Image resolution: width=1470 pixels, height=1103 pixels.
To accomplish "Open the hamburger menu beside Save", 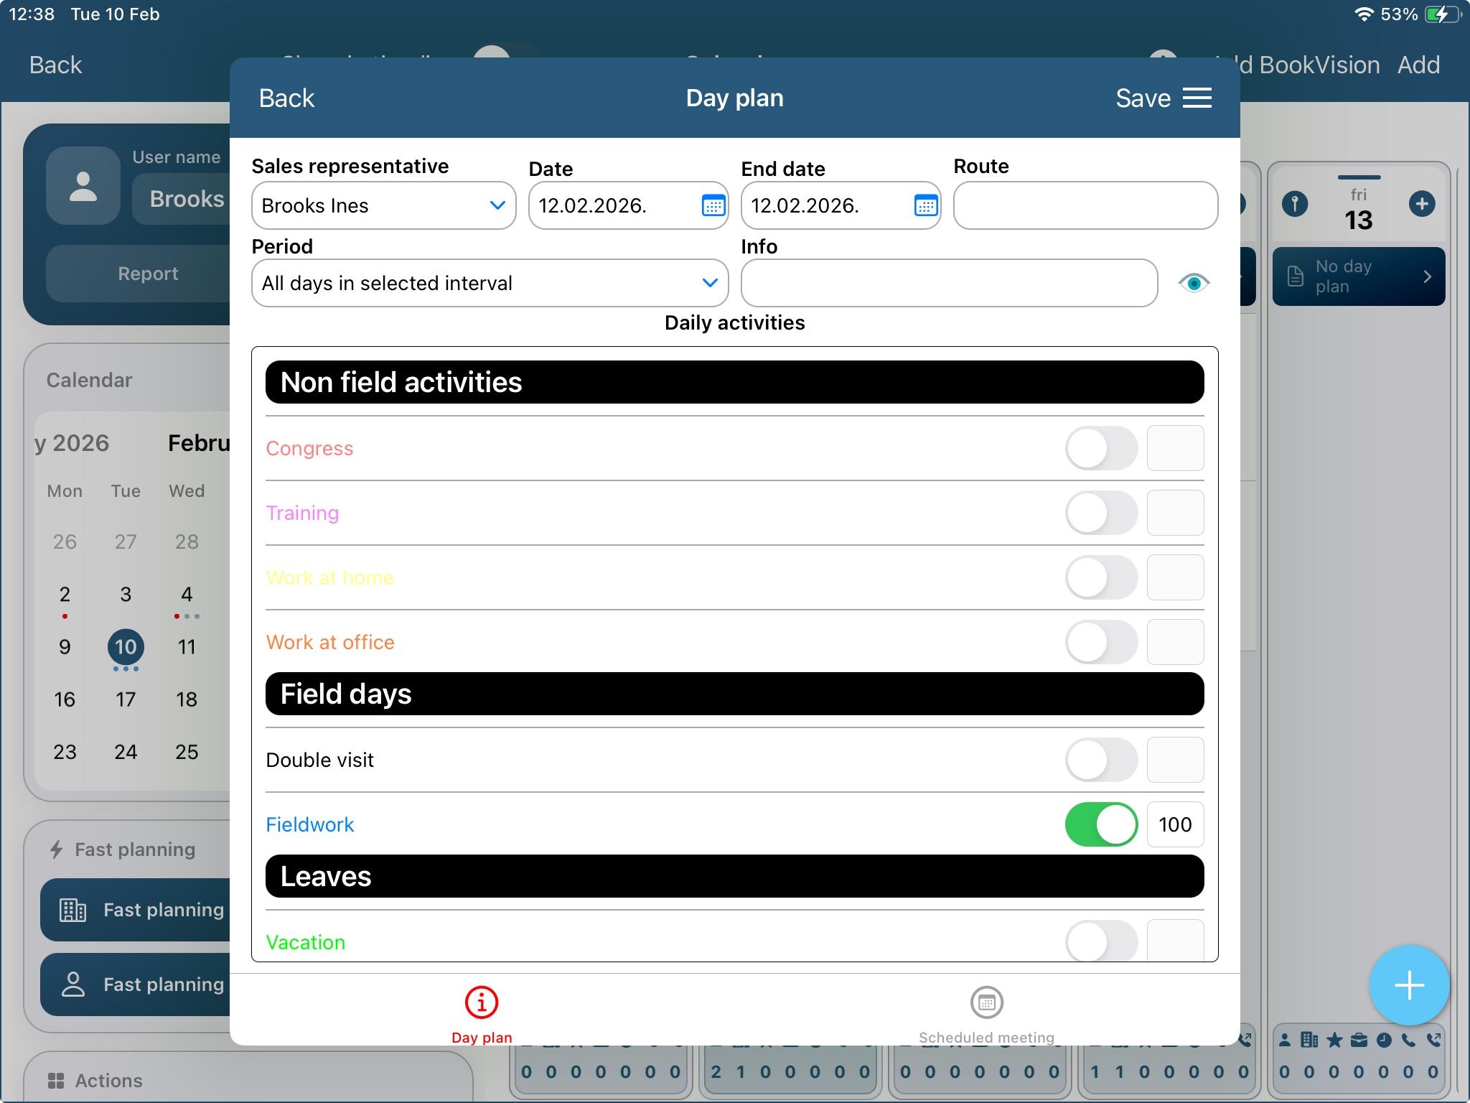I will (1197, 98).
